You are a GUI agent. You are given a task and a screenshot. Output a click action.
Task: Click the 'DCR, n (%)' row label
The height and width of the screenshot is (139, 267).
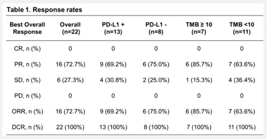[x=27, y=128]
